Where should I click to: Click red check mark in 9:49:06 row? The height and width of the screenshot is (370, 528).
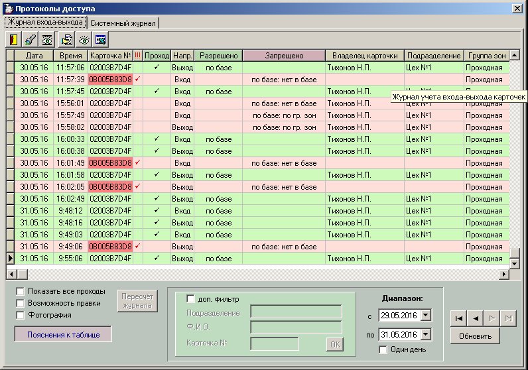coord(137,246)
